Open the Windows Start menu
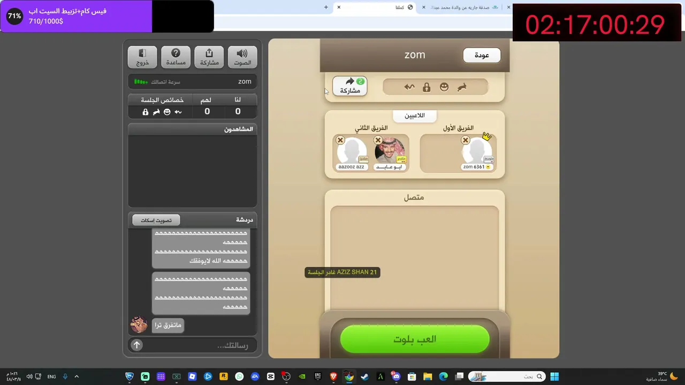The width and height of the screenshot is (685, 385). point(554,376)
